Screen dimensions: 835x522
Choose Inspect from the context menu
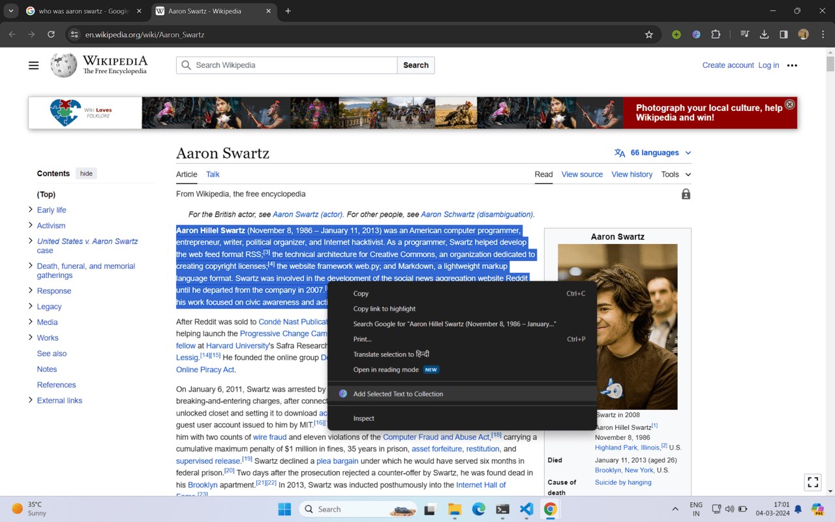(462, 418)
